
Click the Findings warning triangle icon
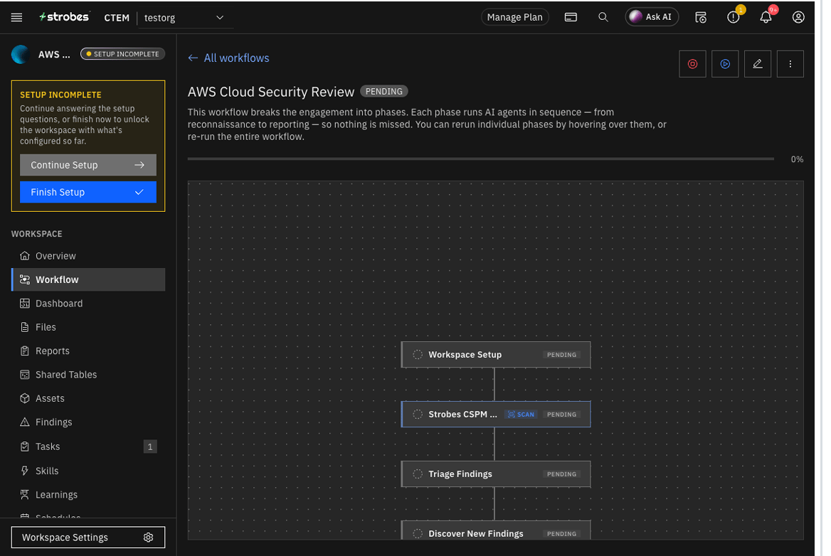[24, 422]
